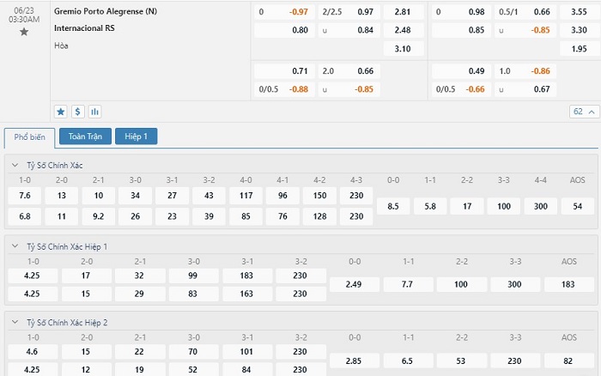The height and width of the screenshot is (376, 601).
Task: Pick second half 2-2 odds 53
Action: [462, 361]
